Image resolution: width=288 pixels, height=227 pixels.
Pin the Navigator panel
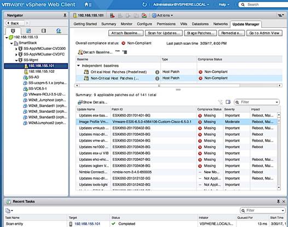point(65,15)
